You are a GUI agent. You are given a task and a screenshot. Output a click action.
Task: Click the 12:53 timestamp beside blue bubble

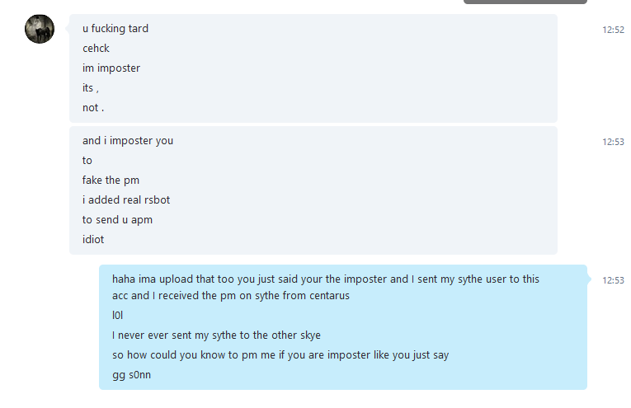[613, 280]
